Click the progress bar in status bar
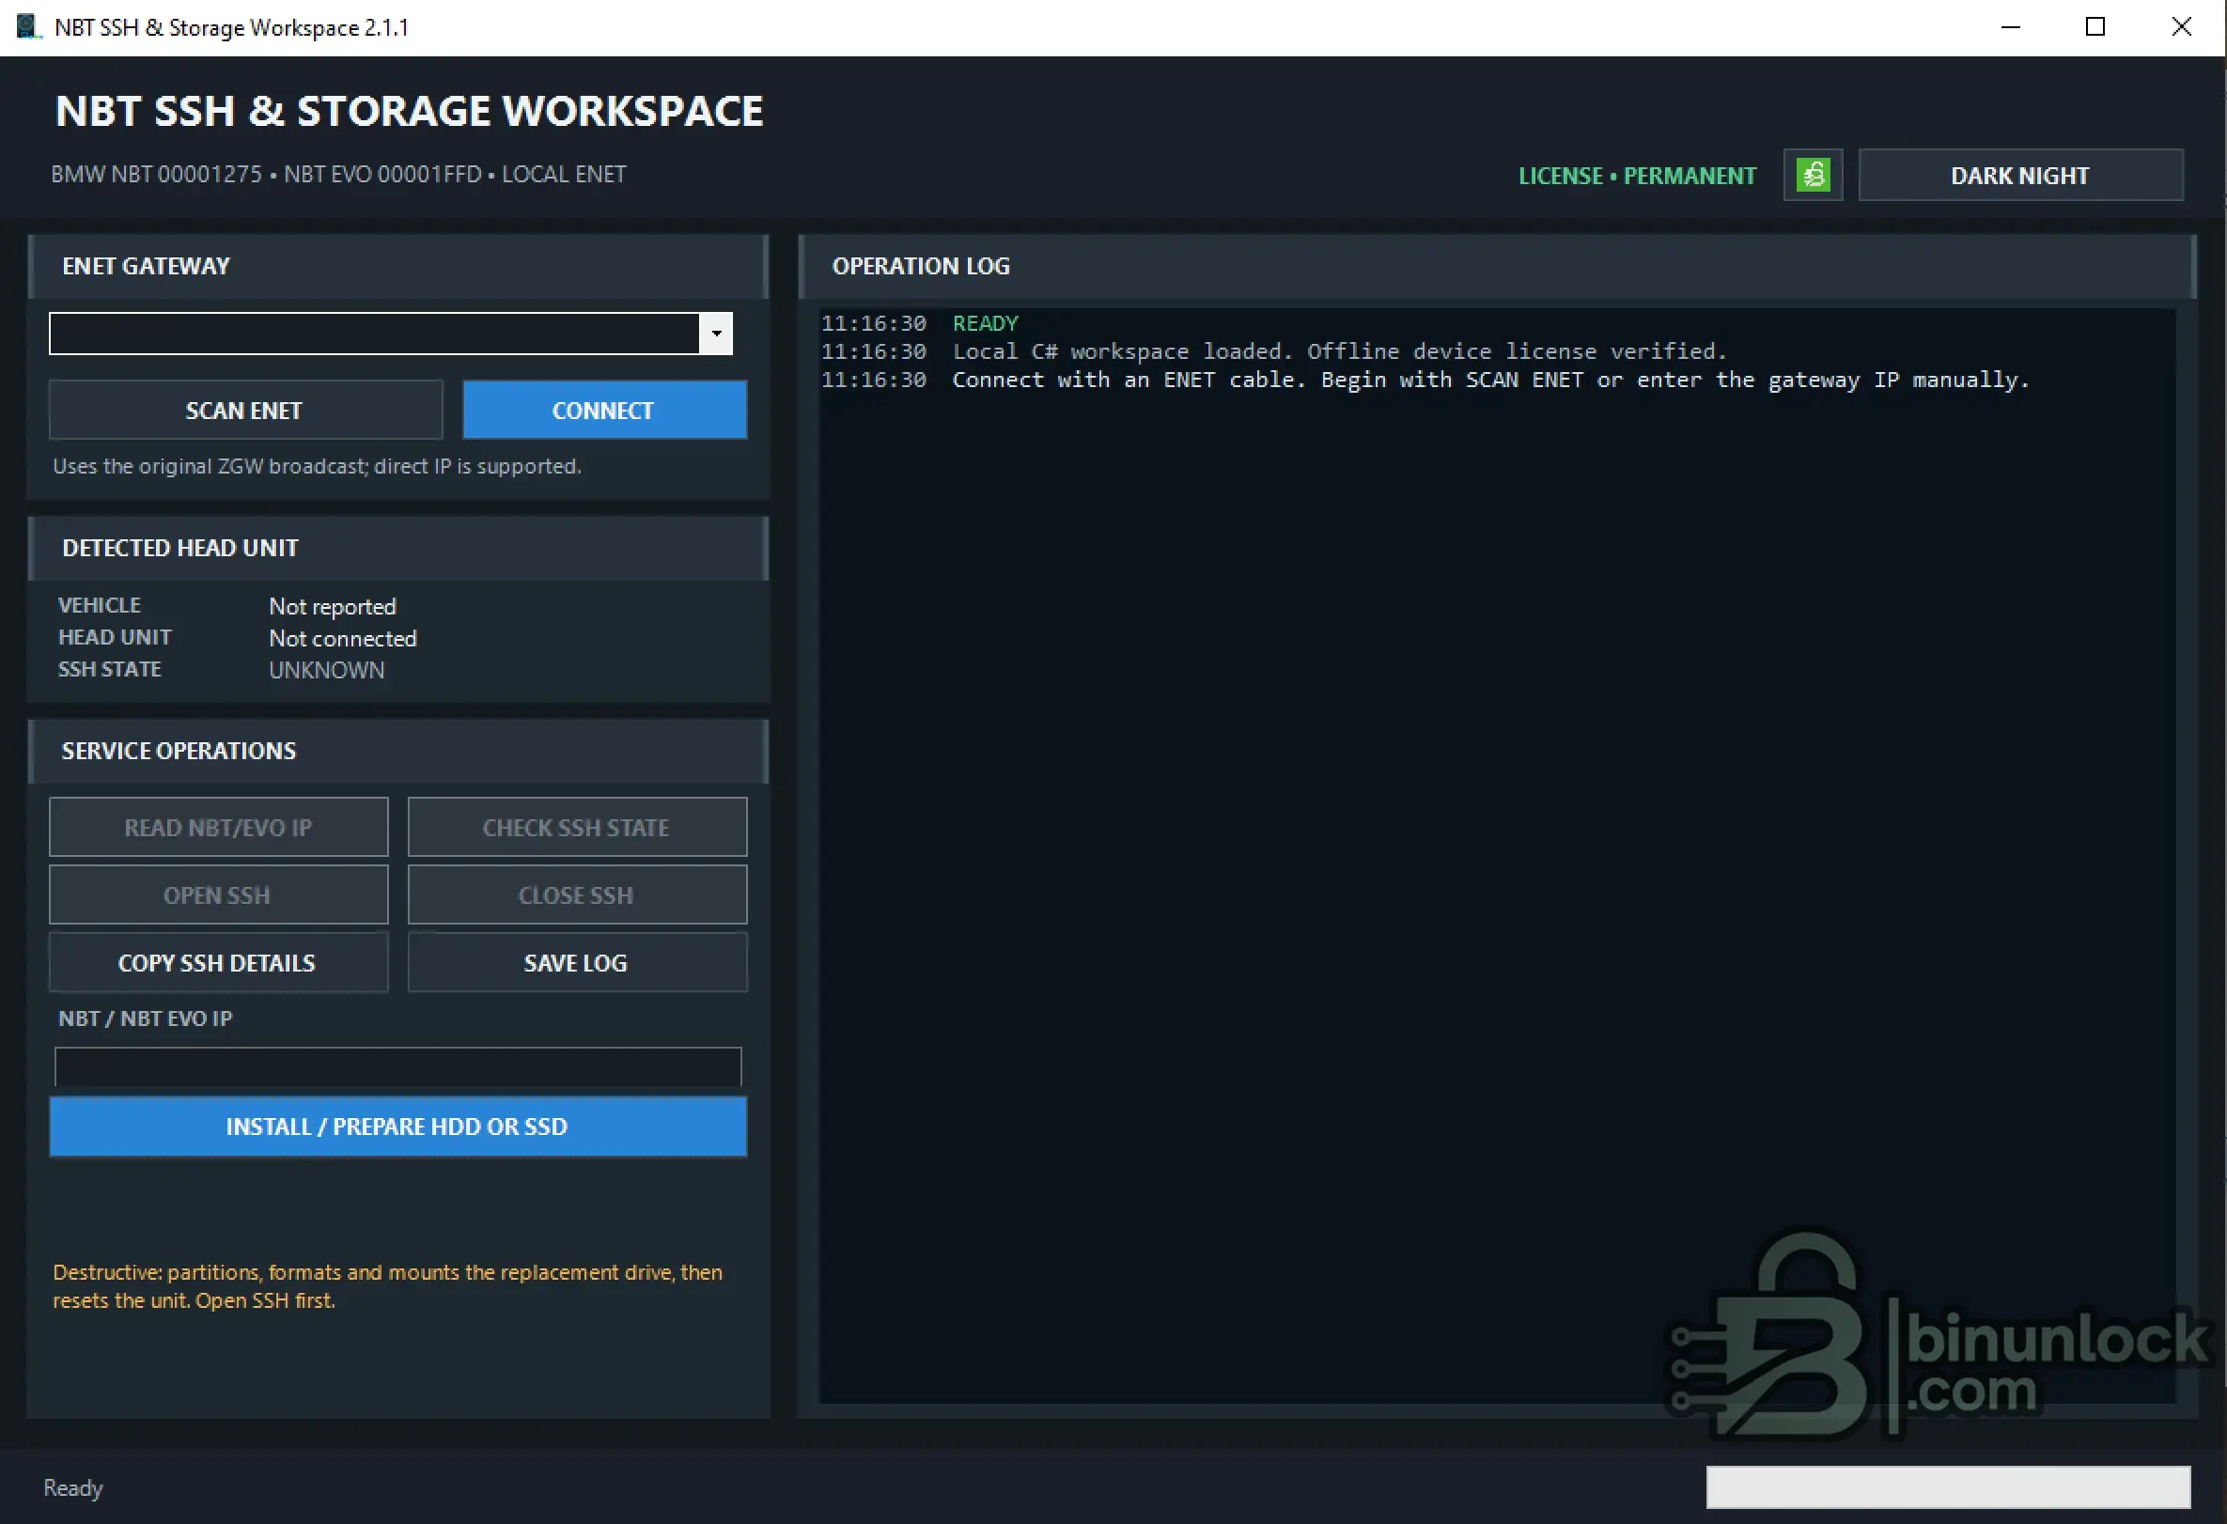Screen dimensions: 2227x1524 tap(1948, 1486)
